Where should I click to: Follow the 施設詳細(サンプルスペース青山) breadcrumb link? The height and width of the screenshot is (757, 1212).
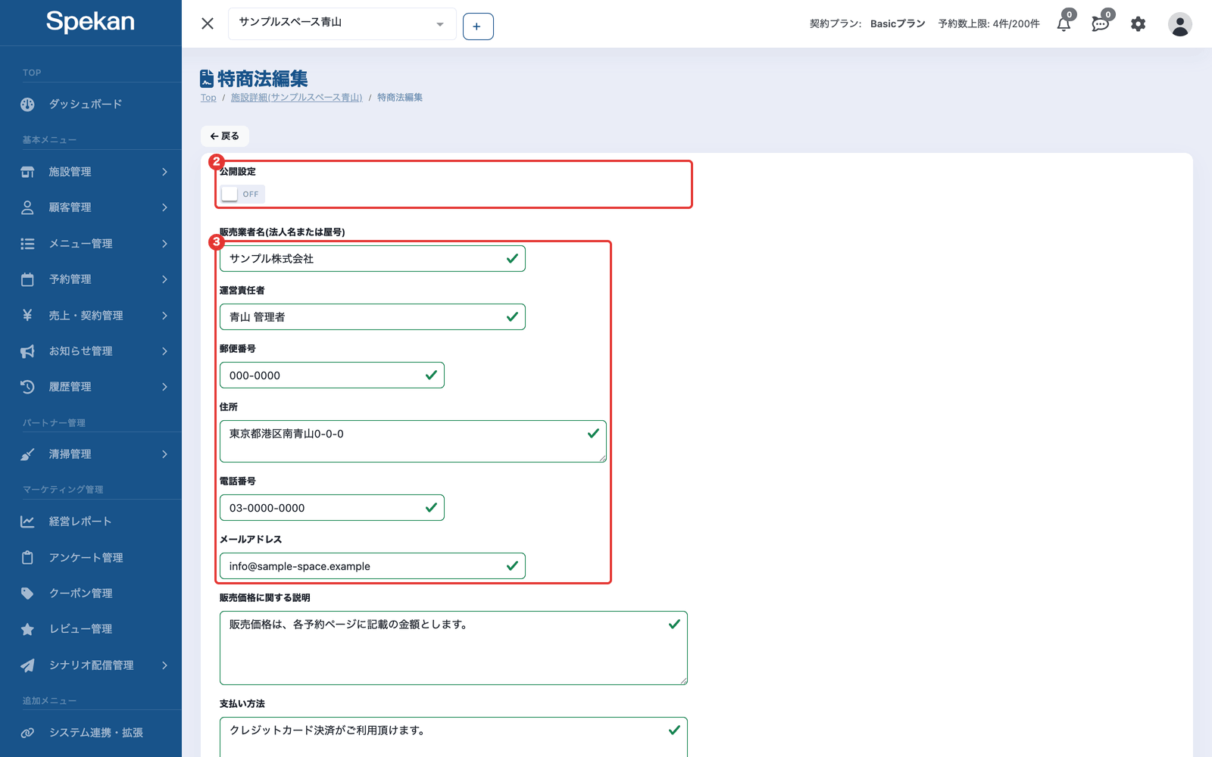point(296,98)
